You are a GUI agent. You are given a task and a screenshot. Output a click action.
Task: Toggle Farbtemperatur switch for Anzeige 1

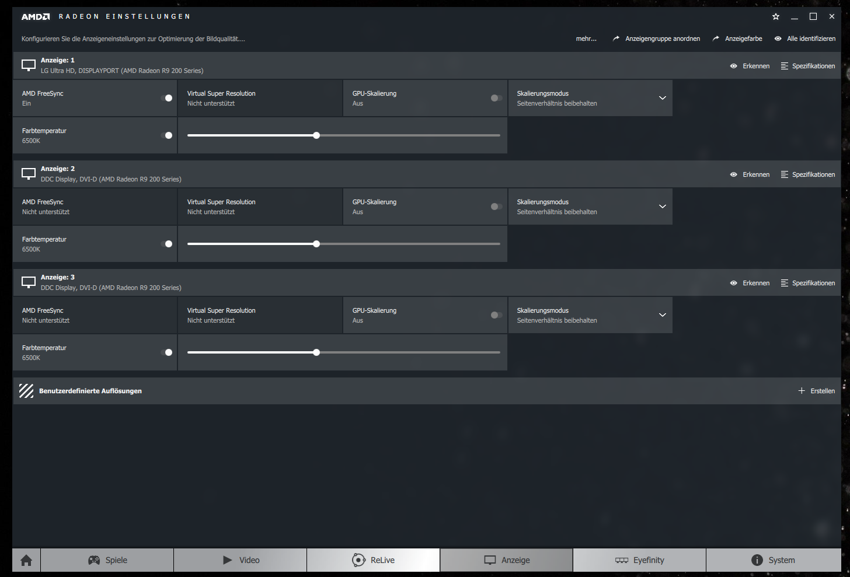[167, 135]
